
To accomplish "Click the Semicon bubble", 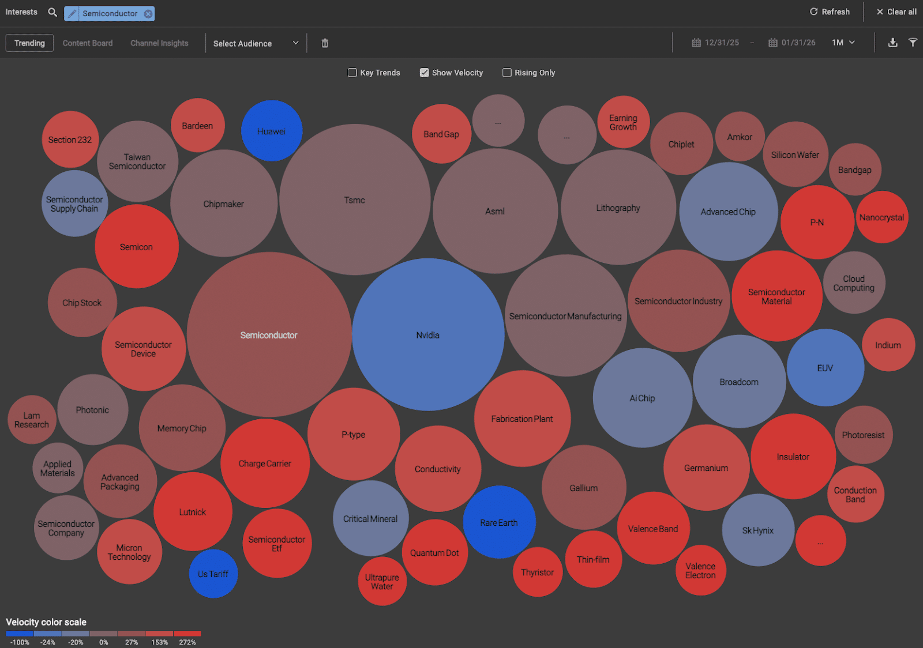I will [137, 247].
